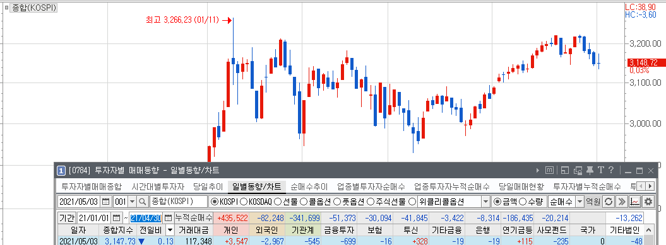Screen dimensions: 666x245
Task: Click the 종합(KOSPI) chart label
Action: (x=34, y=8)
